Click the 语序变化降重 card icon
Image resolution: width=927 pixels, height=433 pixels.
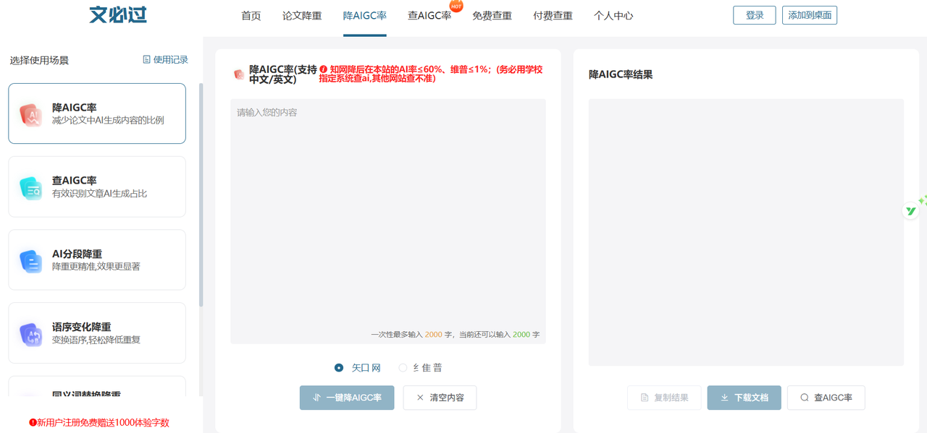click(30, 334)
